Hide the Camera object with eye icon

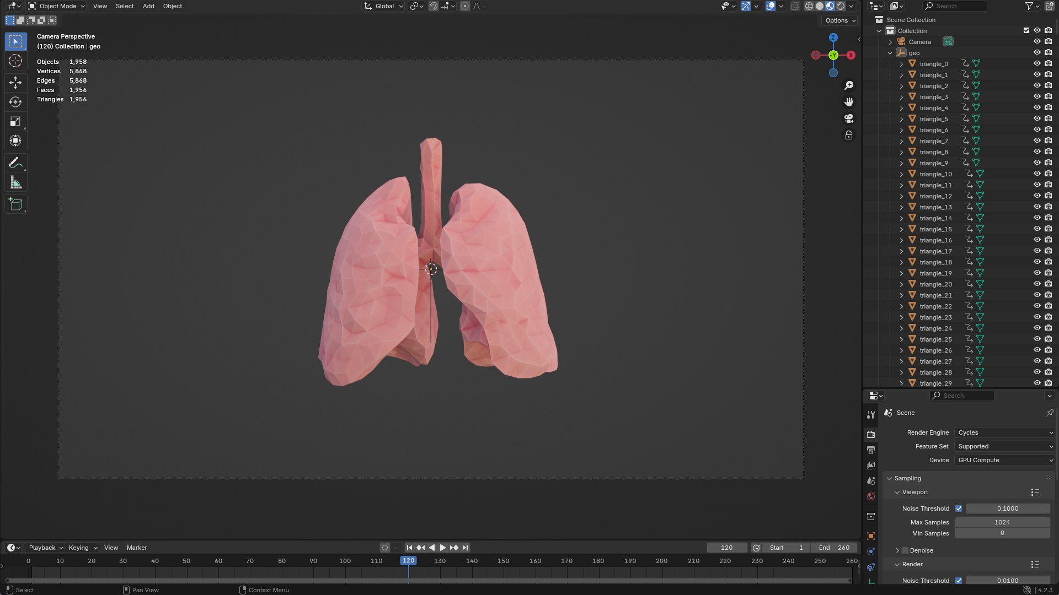pos(1037,42)
